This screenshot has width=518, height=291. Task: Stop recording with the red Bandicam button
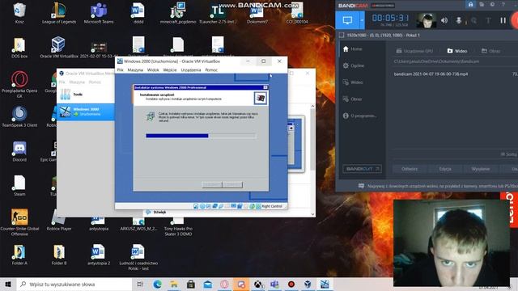point(515,20)
